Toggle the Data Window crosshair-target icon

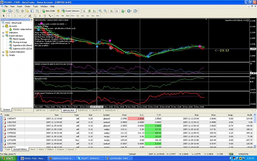22,11
